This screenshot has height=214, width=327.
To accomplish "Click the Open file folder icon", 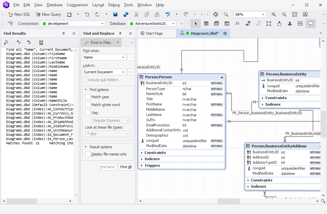I will 97,14.
